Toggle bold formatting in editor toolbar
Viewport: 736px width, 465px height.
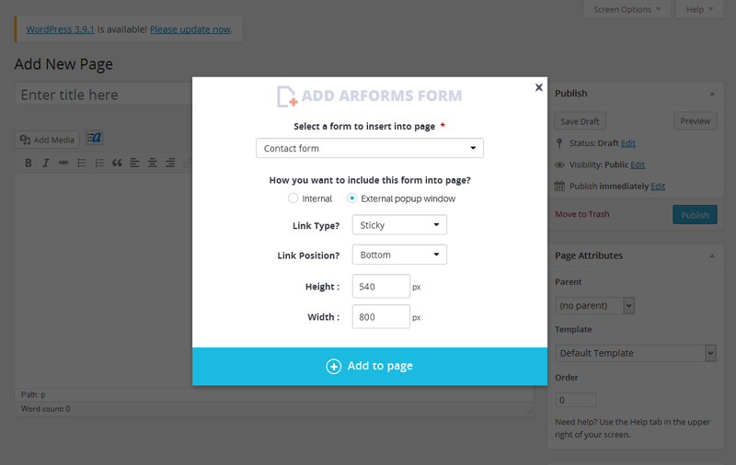[29, 163]
